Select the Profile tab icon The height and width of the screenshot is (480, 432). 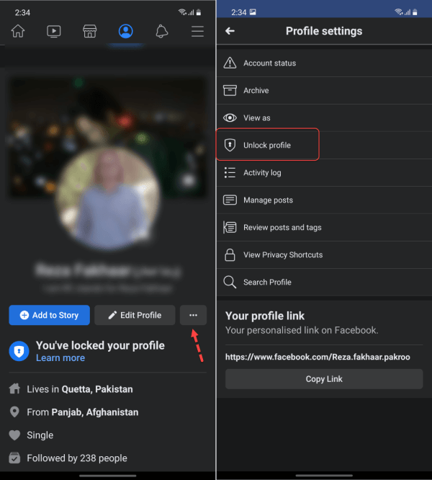point(126,31)
